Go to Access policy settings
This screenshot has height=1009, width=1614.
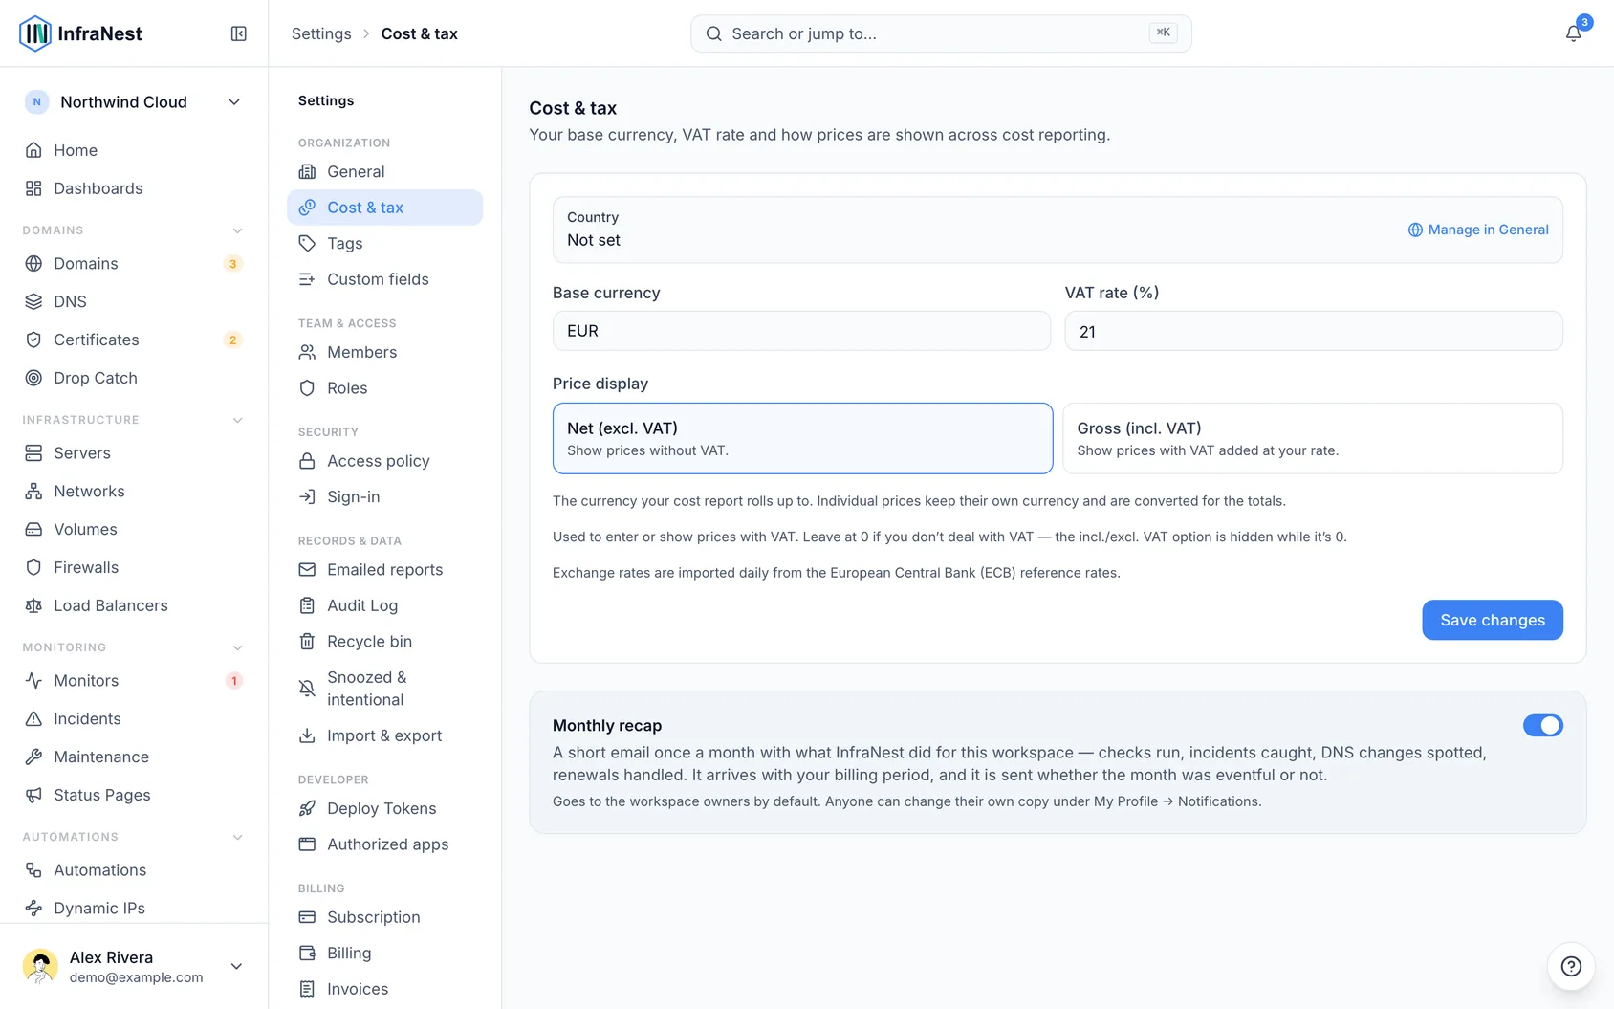pos(384,461)
